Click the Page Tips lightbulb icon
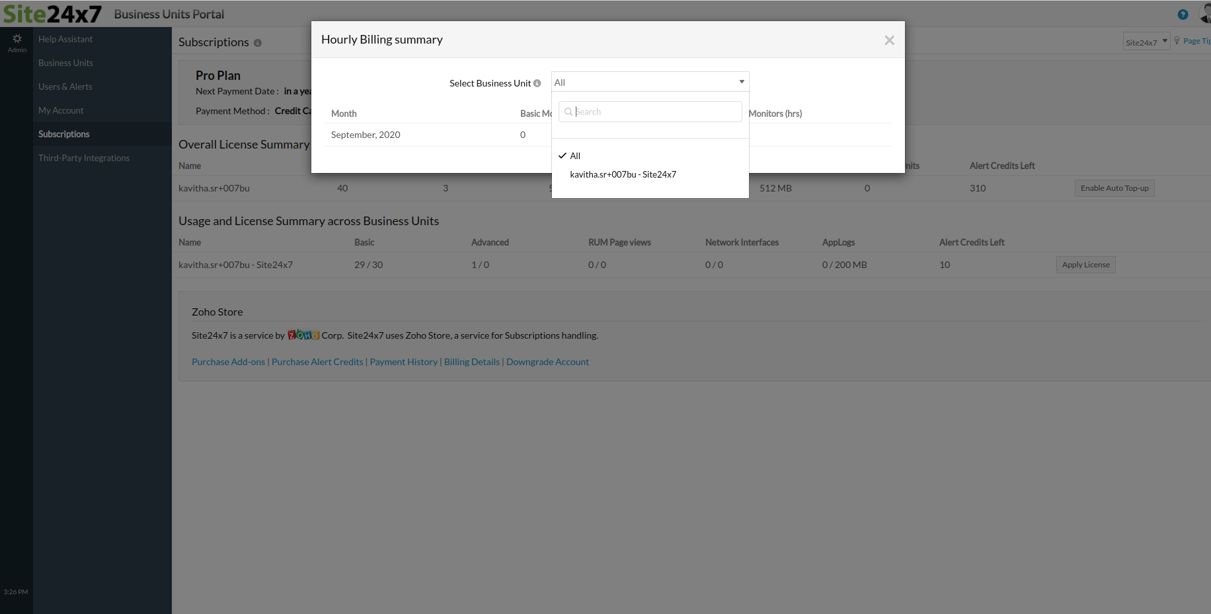The image size is (1211, 614). (1177, 41)
